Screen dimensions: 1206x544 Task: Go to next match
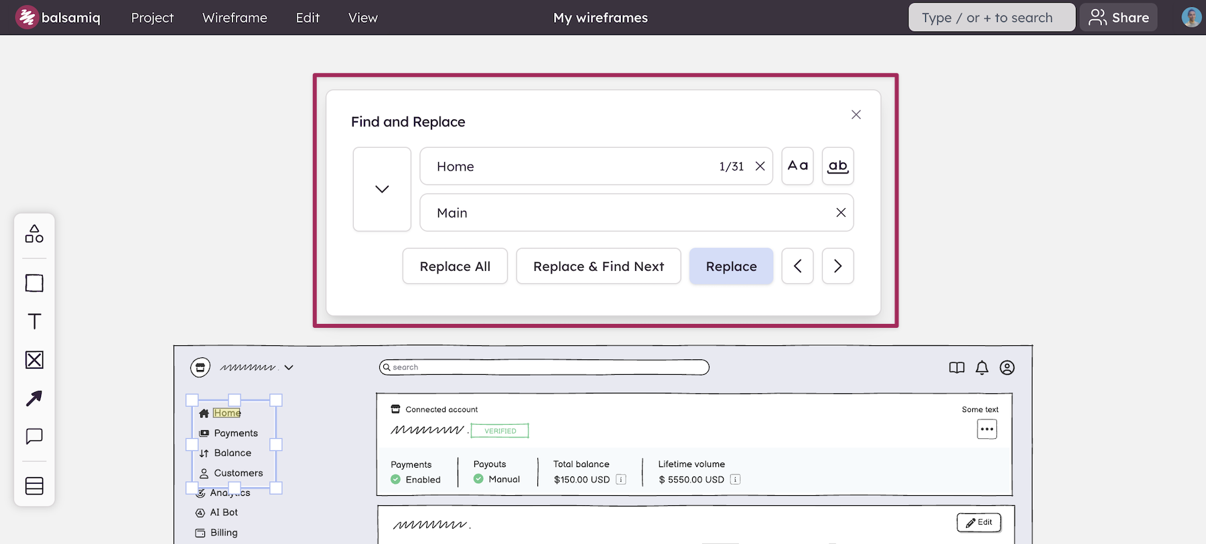click(x=837, y=266)
